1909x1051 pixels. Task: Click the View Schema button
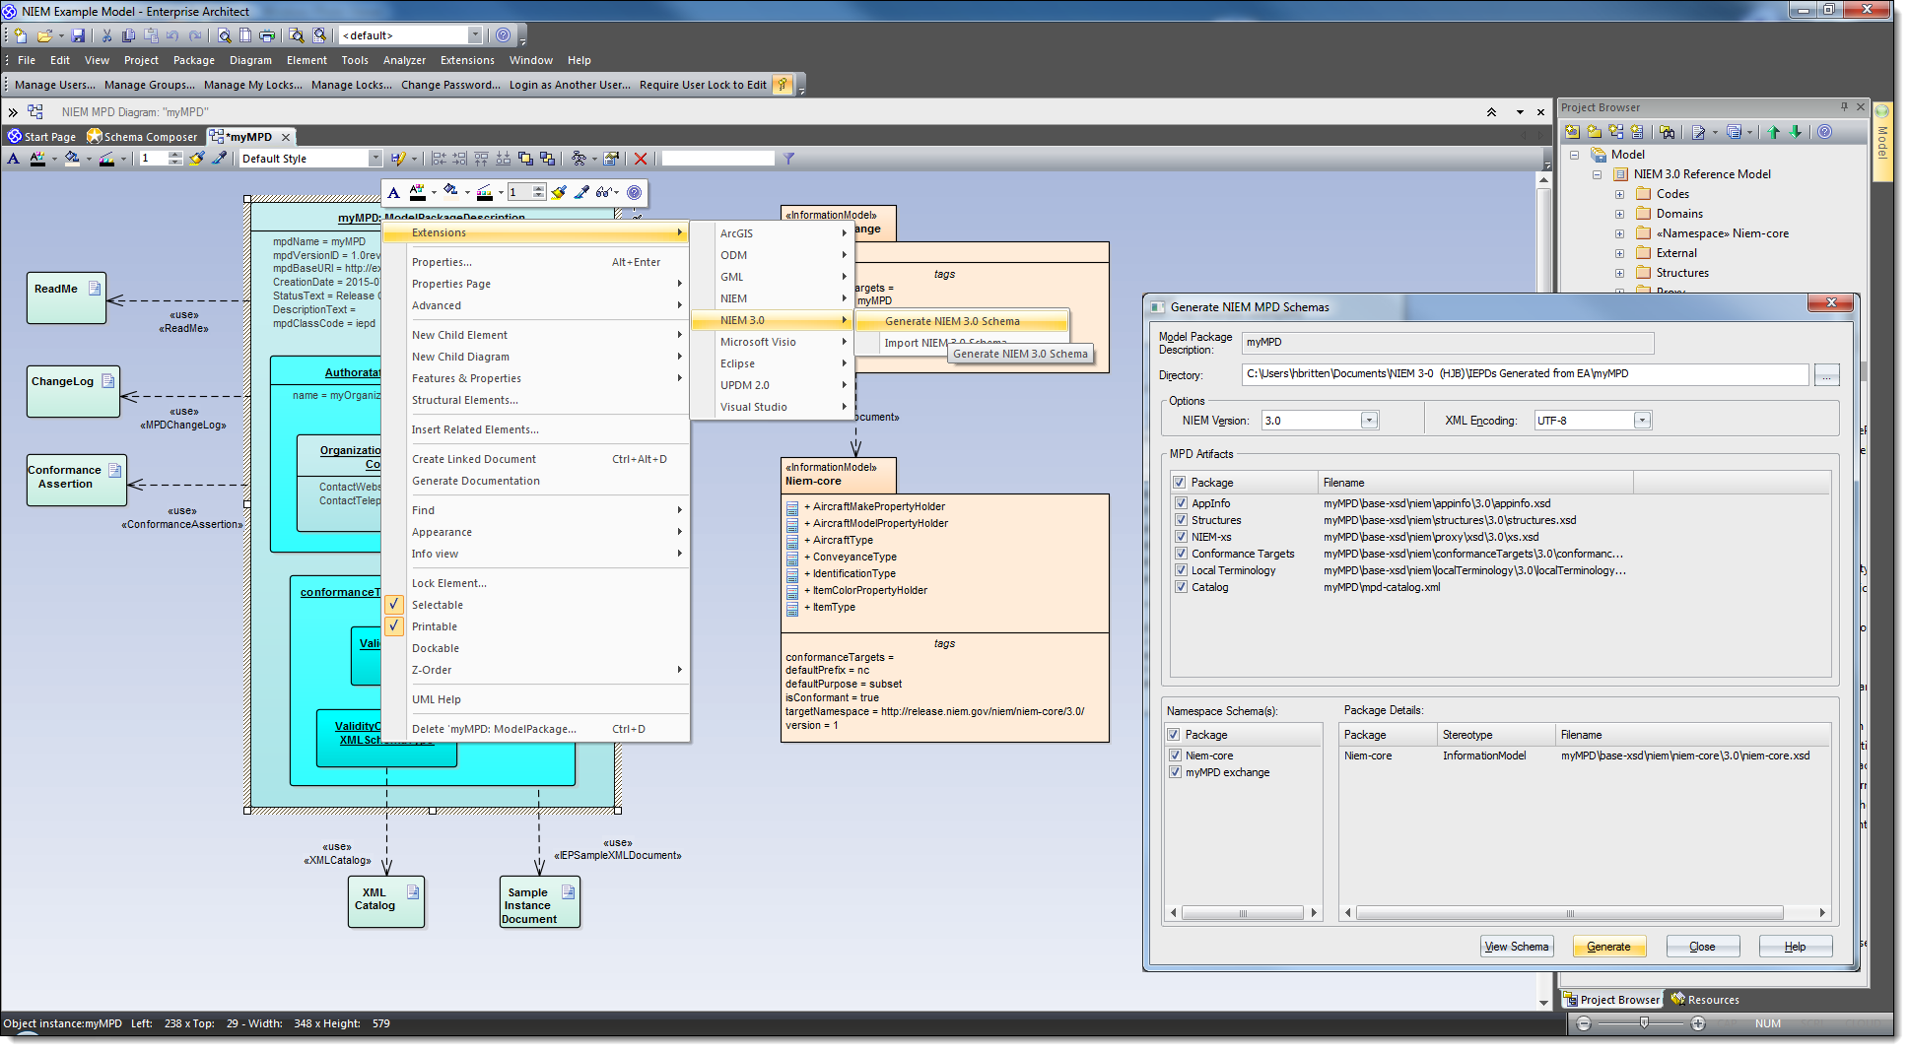point(1517,947)
